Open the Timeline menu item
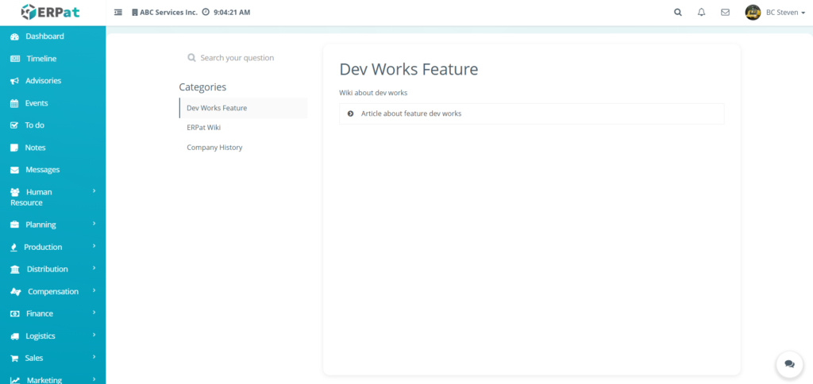The image size is (813, 384). [x=41, y=59]
